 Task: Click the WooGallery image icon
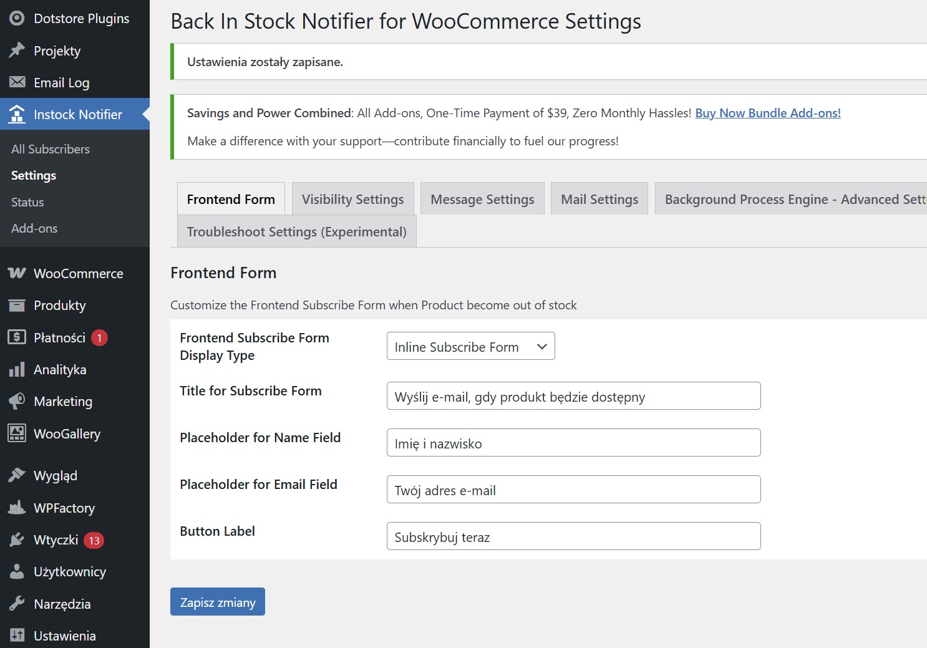click(x=17, y=433)
